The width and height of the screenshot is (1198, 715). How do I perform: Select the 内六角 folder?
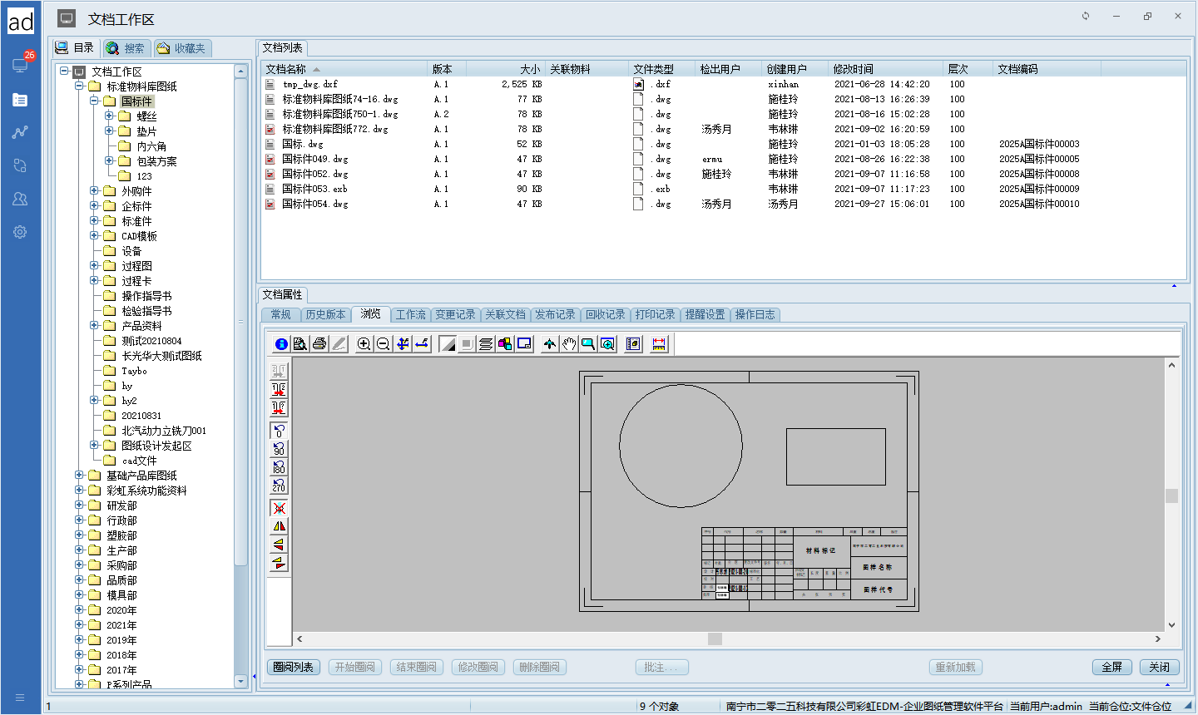pos(151,146)
